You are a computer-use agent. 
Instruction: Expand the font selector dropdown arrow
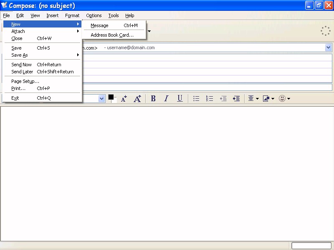(102, 99)
